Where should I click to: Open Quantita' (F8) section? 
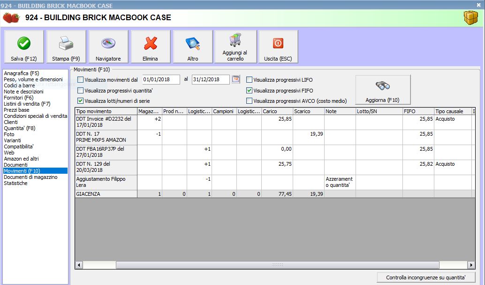pos(20,128)
